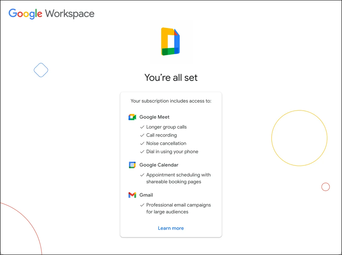The height and width of the screenshot is (255, 342).
Task: Click the checkmark beside Professional email campaigns
Action: pos(142,205)
